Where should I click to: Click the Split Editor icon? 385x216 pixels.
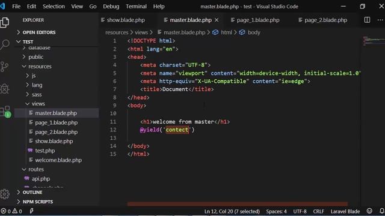point(367,20)
